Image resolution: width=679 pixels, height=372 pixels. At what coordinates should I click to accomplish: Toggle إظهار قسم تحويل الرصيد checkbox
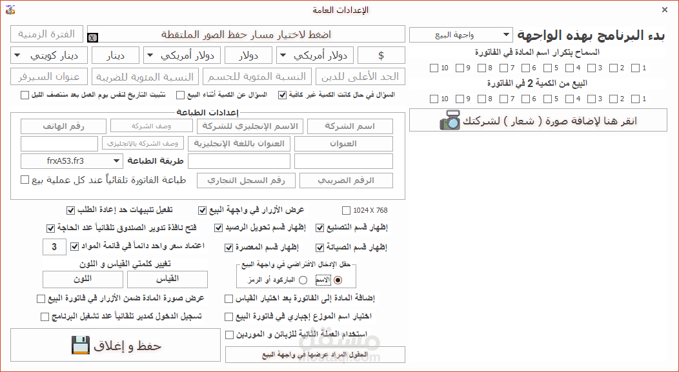point(218,228)
